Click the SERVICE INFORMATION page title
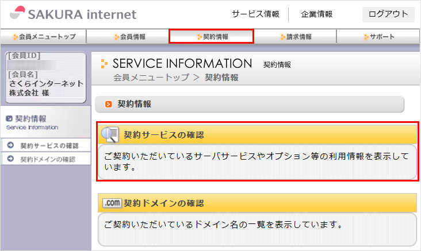 [182, 64]
